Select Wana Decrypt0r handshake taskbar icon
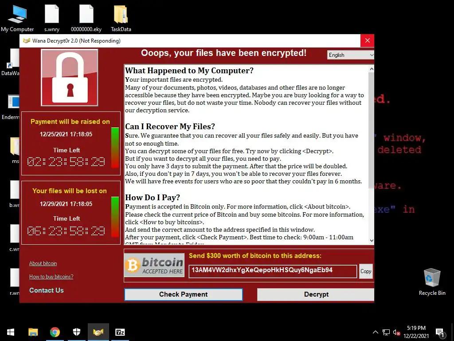 tap(98, 332)
